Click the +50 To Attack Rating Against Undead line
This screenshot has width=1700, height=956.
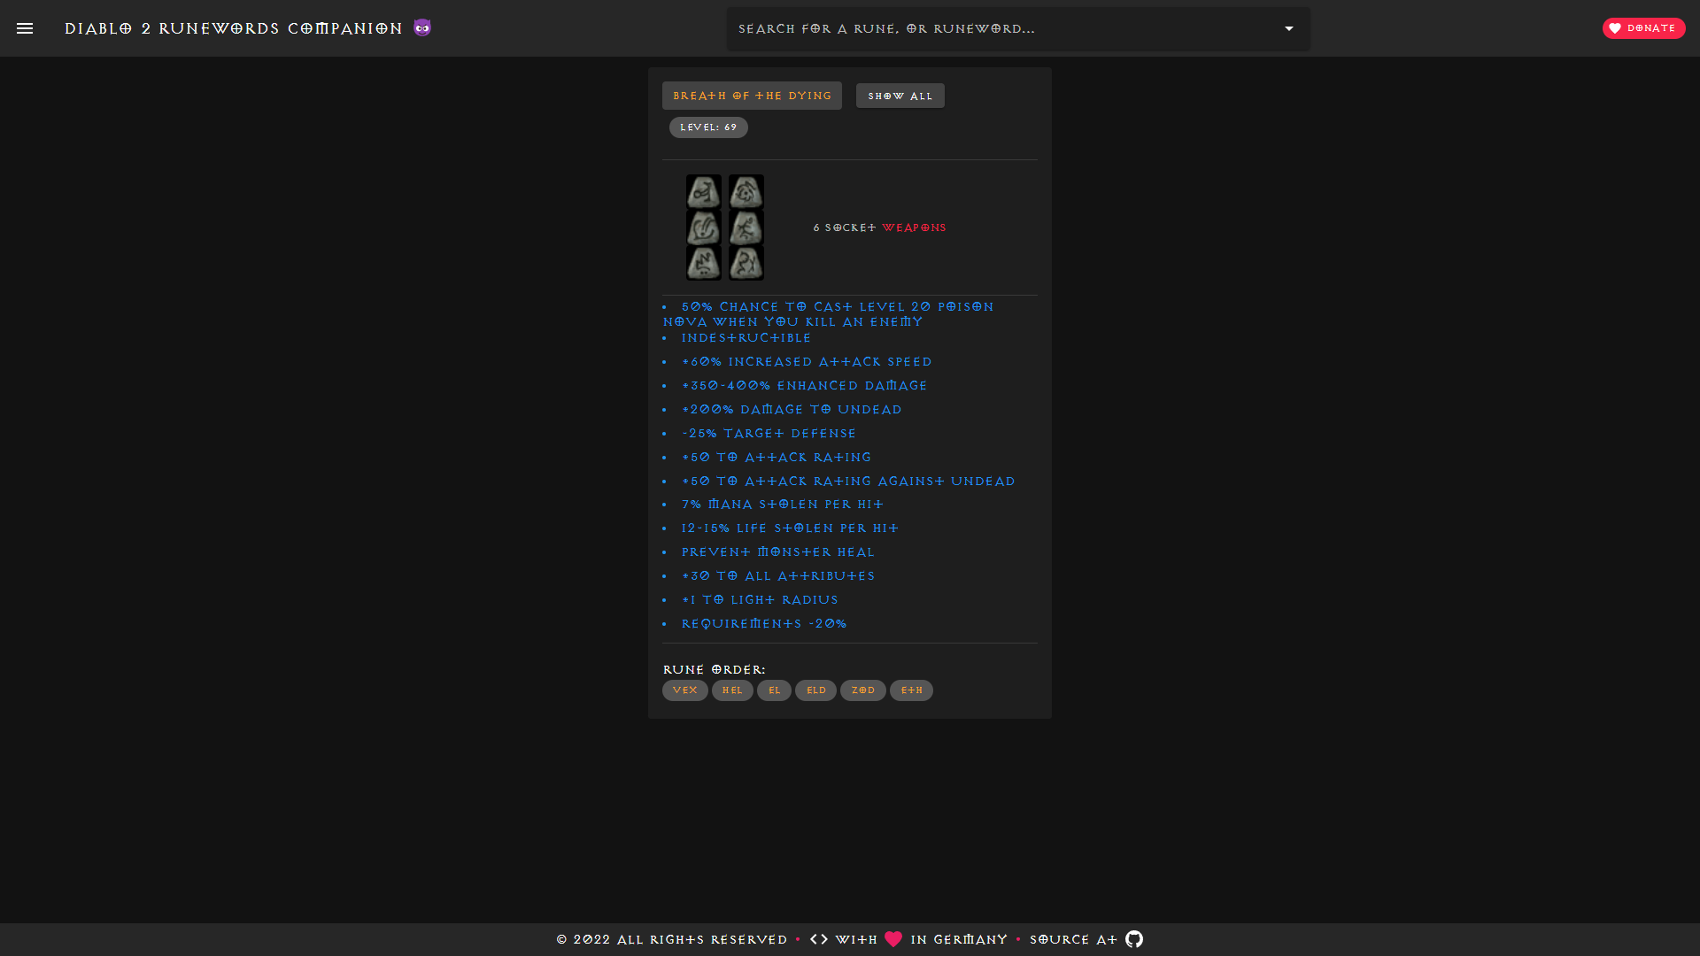click(848, 482)
